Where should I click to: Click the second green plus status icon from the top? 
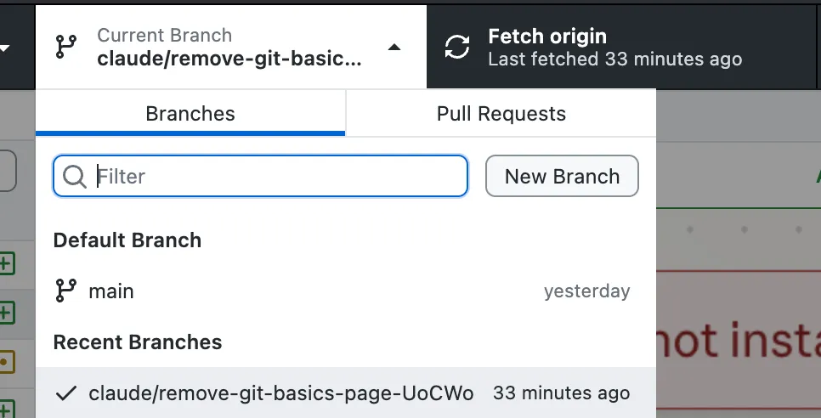[x=6, y=313]
